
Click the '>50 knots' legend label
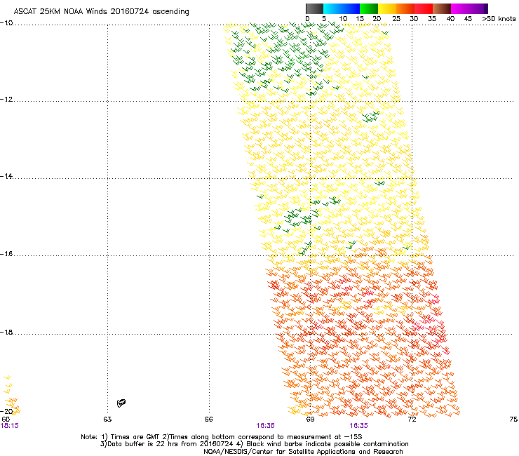[x=499, y=19]
